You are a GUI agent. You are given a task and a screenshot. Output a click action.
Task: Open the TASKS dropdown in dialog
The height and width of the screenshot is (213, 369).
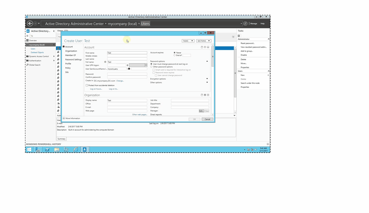click(188, 41)
